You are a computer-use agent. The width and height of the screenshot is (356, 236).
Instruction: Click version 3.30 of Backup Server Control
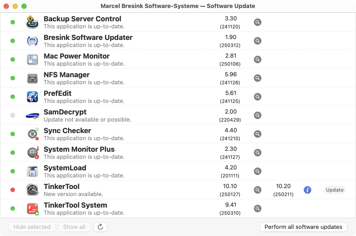(231, 19)
